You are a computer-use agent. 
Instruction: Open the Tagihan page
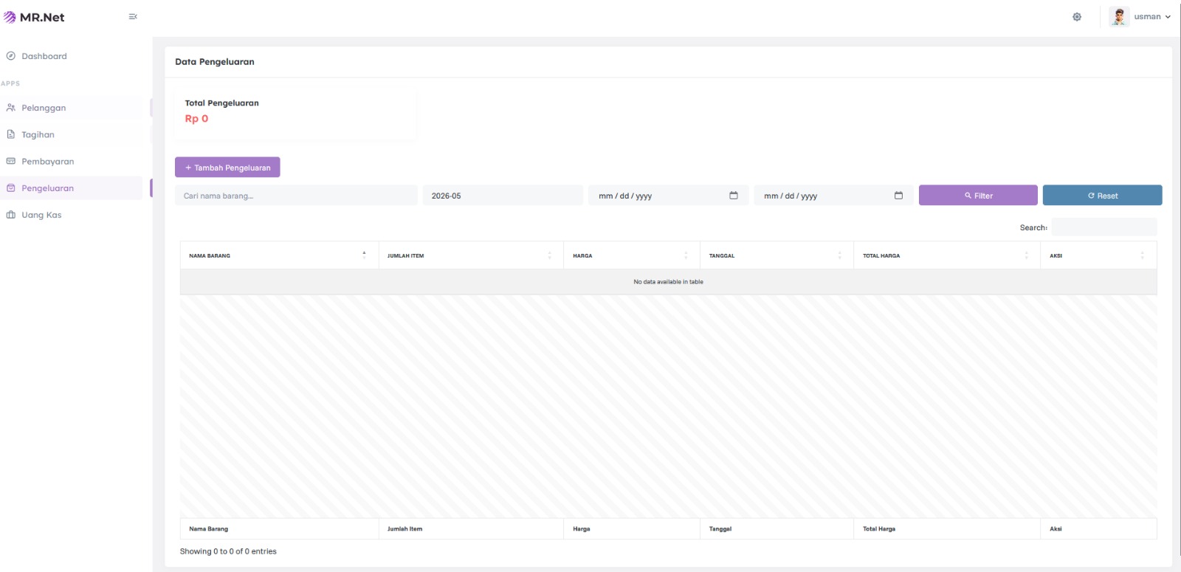coord(72,134)
